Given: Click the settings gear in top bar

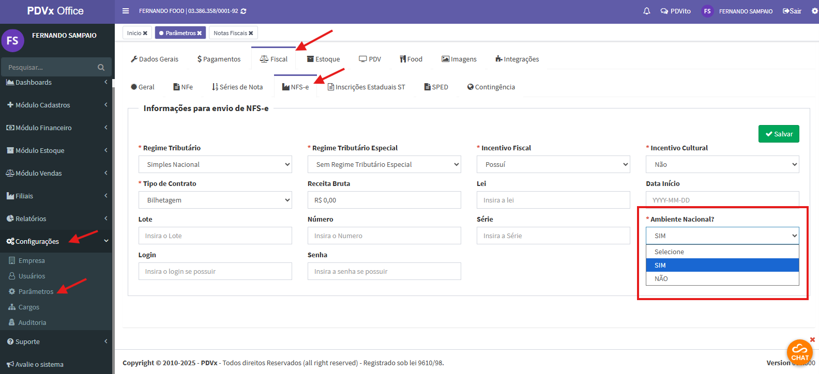Looking at the screenshot, I should (814, 11).
